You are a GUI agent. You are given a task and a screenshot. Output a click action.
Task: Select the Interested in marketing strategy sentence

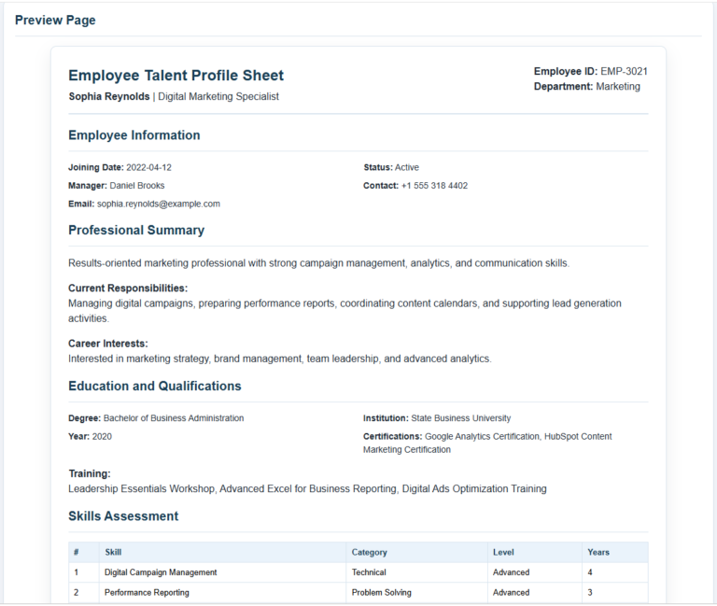(x=280, y=359)
